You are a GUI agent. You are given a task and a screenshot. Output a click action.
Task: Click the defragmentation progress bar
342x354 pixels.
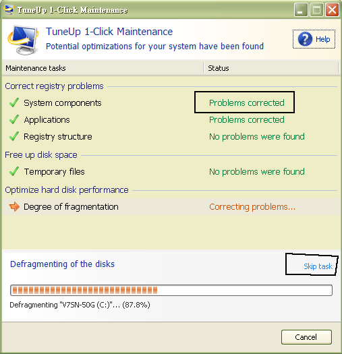(171, 291)
